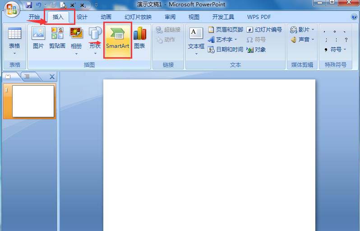Open the Office button menu
The width and height of the screenshot is (360, 231).
click(12, 9)
